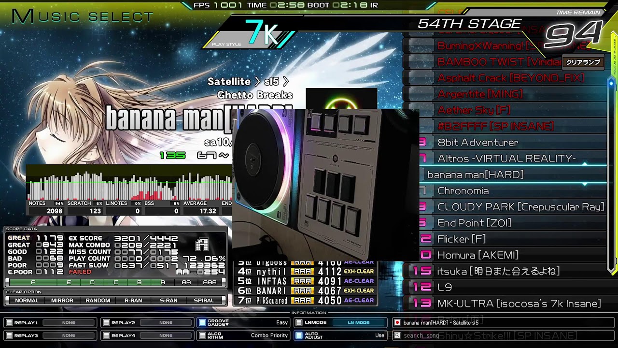This screenshot has width=618, height=348.
Task: Select SPIRAL clear option
Action: coord(204,301)
